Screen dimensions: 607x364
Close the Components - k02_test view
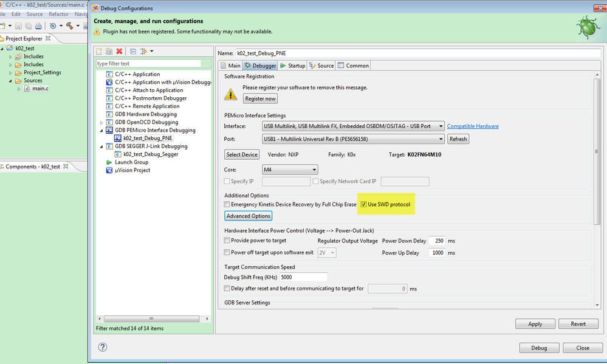coord(66,166)
